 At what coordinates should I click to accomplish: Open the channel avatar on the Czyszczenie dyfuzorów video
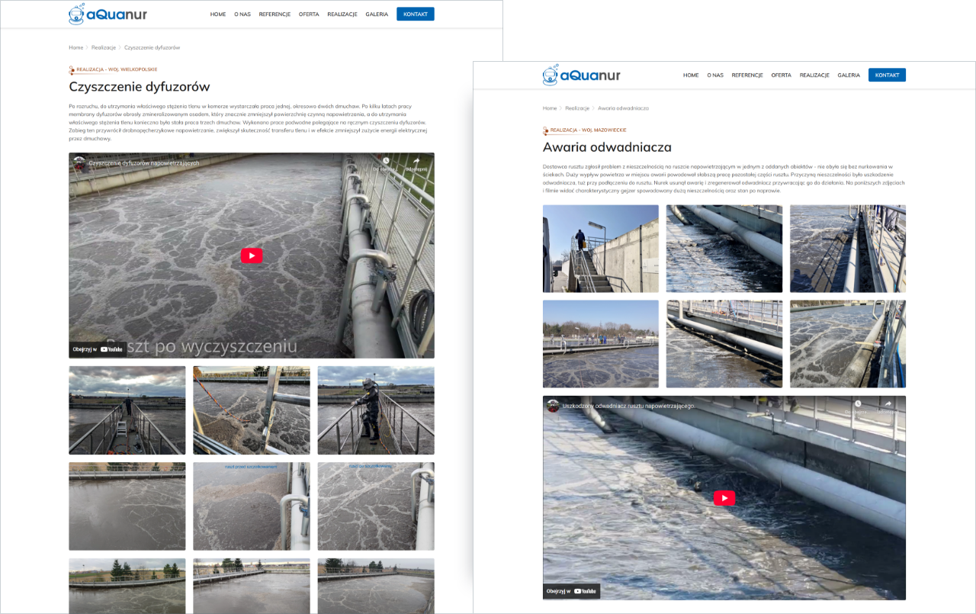pos(79,163)
